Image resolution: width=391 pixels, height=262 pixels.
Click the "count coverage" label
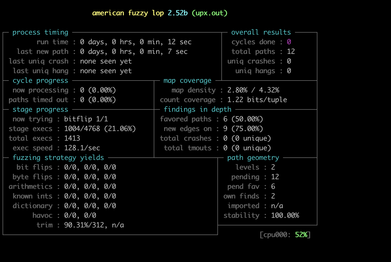(x=188, y=100)
